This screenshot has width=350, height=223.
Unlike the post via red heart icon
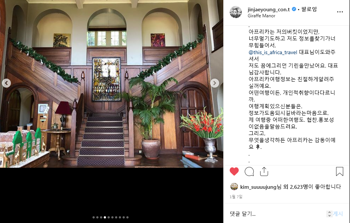point(234,171)
